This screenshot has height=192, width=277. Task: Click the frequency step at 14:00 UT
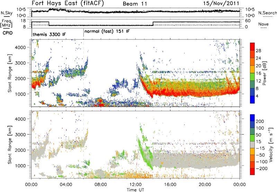153,24
